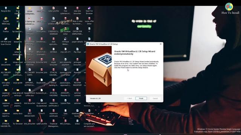241x135 pixels.
Task: Select the 'experince certificate 2' file
Action: click(53, 103)
